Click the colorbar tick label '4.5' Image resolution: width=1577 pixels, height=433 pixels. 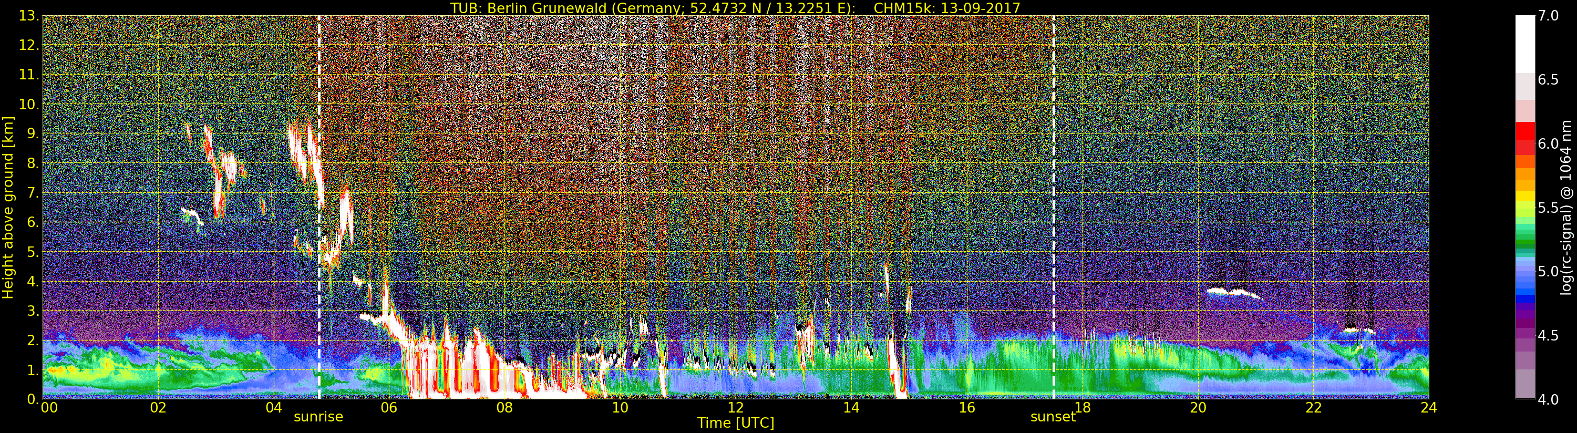tap(1548, 336)
